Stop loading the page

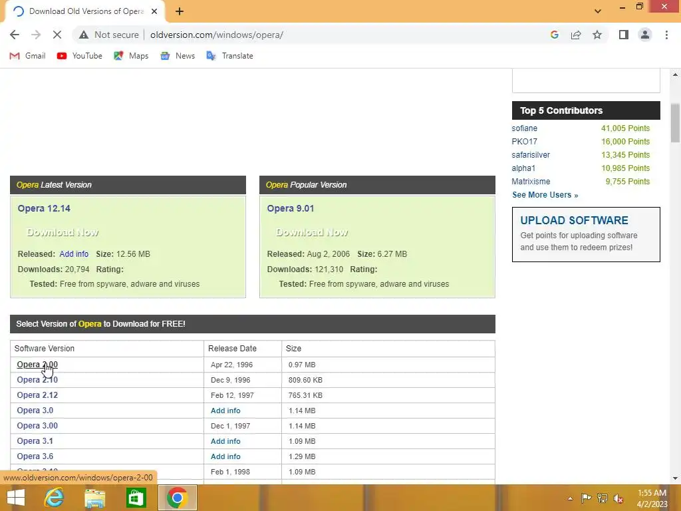(57, 35)
